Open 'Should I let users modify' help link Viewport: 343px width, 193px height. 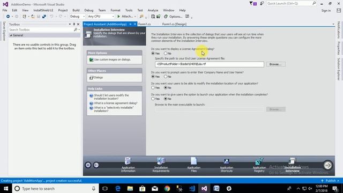click(x=111, y=97)
